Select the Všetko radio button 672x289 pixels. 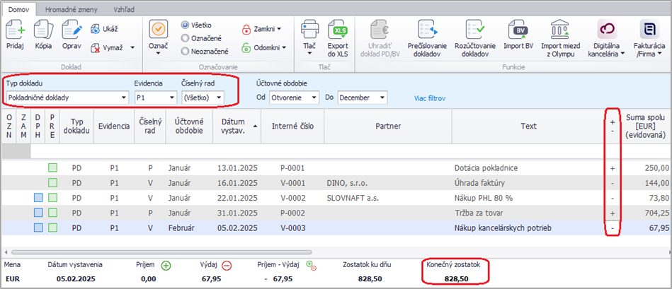click(186, 25)
